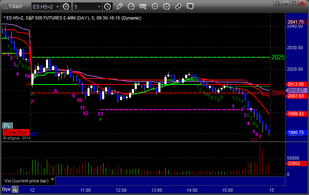Click the 12:00 time axis label

[121, 190]
